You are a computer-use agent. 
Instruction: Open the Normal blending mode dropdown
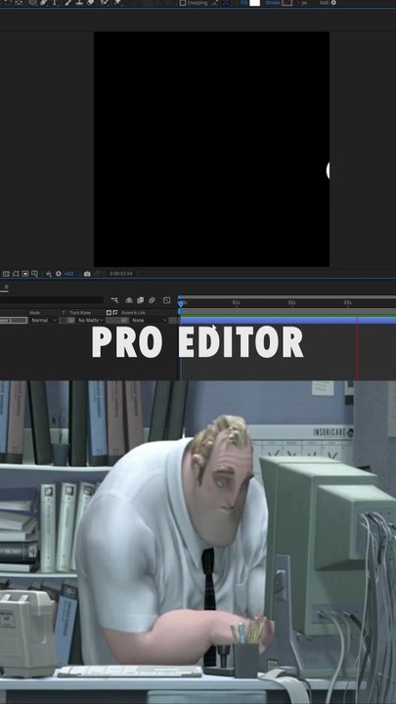click(x=44, y=320)
